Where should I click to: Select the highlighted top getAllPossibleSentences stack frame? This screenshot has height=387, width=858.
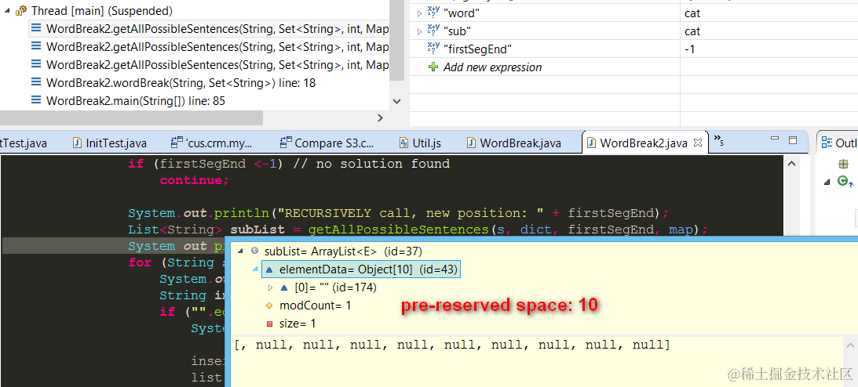210,29
